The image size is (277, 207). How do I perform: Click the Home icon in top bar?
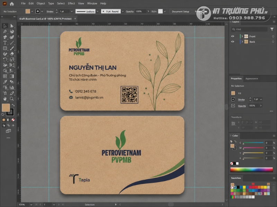(12, 3)
